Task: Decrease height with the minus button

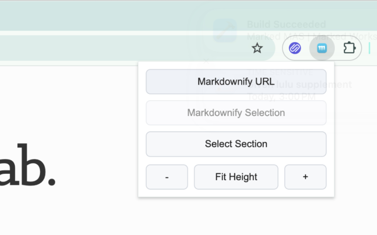Action: coord(167,177)
